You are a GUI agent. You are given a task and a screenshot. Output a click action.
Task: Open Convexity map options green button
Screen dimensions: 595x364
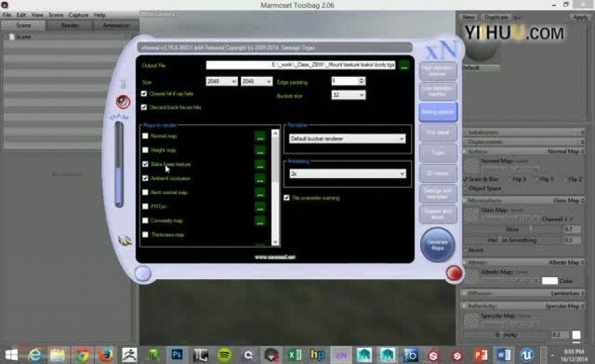pyautogui.click(x=260, y=221)
